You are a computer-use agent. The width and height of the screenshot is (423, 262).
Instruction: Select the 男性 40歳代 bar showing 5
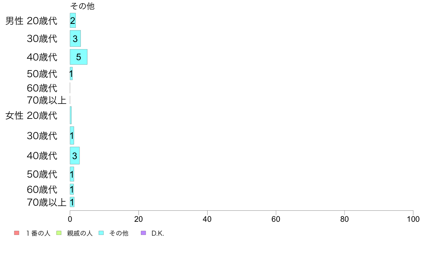(x=78, y=57)
